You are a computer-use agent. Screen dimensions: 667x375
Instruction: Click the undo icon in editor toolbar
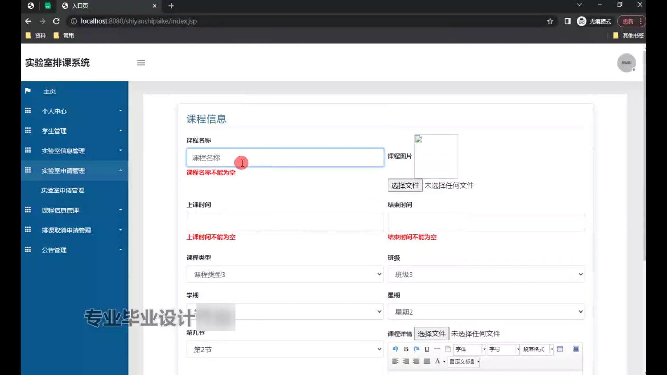395,349
